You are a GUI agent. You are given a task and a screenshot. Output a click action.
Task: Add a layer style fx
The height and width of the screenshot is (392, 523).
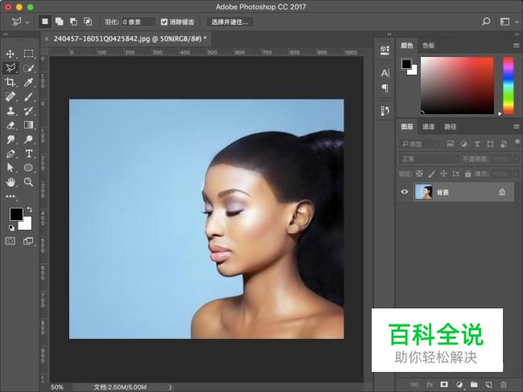[430, 385]
